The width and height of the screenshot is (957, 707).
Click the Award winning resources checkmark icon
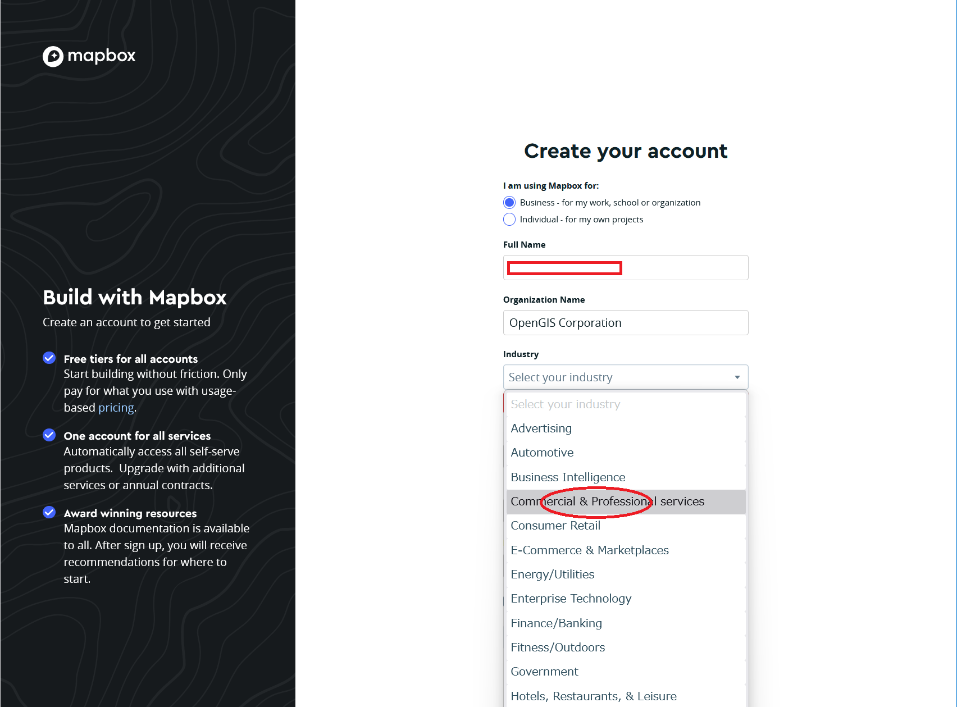pyautogui.click(x=49, y=512)
